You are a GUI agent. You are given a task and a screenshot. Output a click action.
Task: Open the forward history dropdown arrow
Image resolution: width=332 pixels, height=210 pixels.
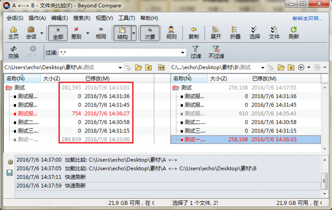coord(325,68)
